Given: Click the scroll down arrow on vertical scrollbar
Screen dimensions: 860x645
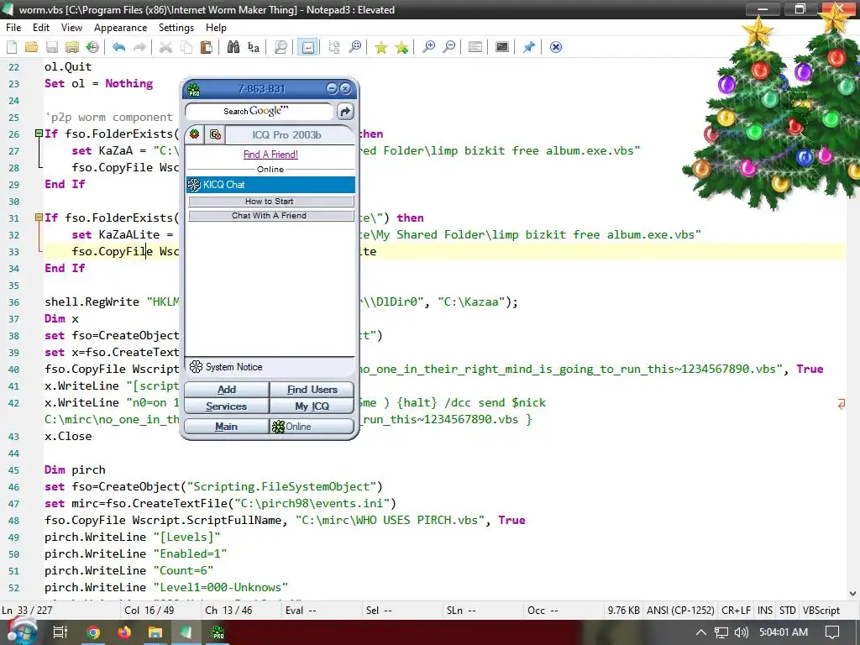Looking at the screenshot, I should click(x=852, y=594).
